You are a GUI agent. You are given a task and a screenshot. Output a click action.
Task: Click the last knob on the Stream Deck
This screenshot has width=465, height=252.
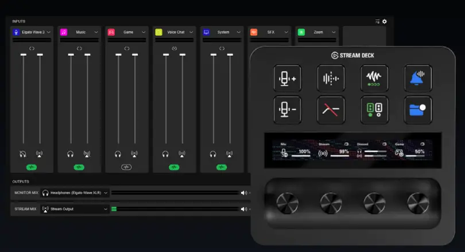[418, 203]
